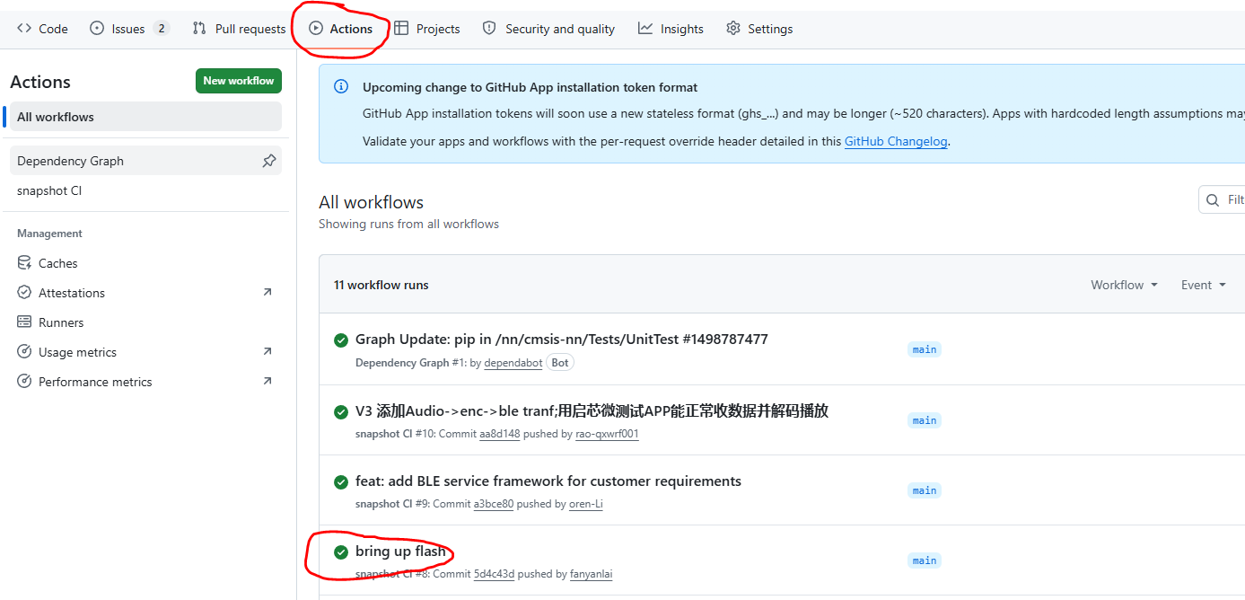This screenshot has height=600, width=1245.
Task: Open oren-Li user profile link
Action: (586, 504)
